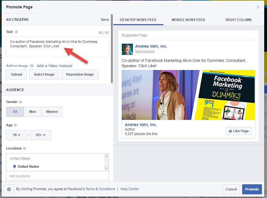Click the Age info icon

click(x=15, y=125)
